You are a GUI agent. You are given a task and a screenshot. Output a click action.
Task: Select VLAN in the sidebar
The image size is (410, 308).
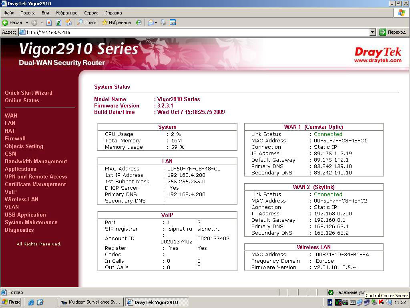(12, 207)
